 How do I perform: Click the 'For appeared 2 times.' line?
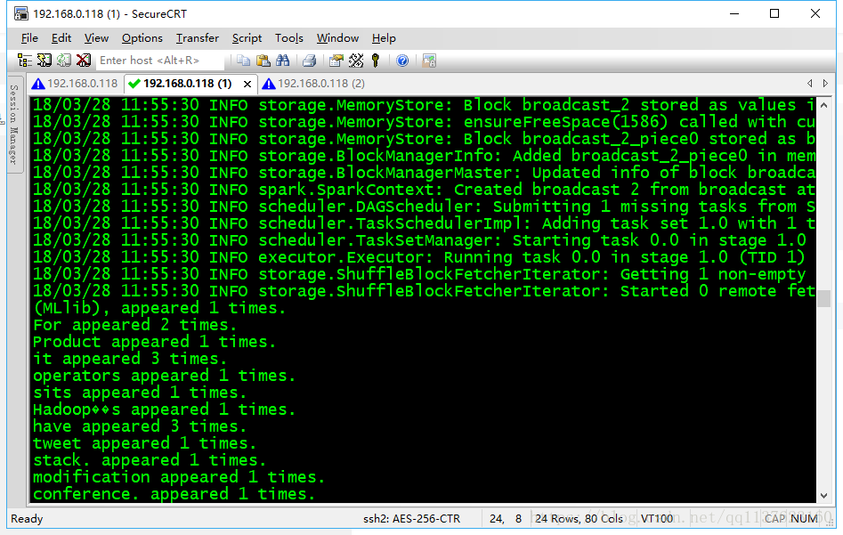134,325
